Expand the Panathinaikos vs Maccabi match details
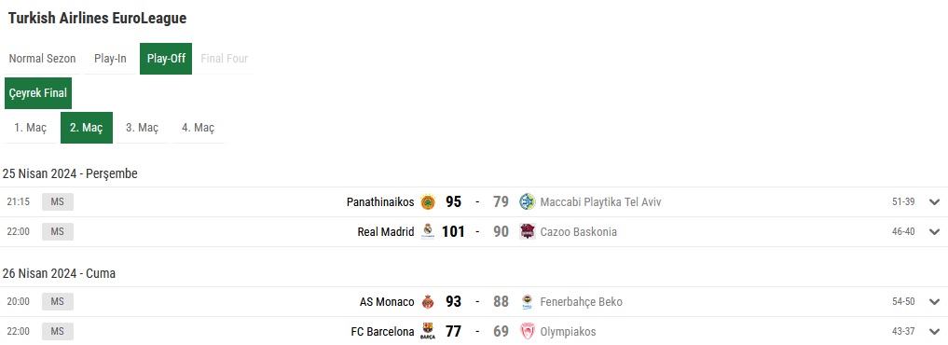Screen dimensions: 948x345 tap(935, 202)
